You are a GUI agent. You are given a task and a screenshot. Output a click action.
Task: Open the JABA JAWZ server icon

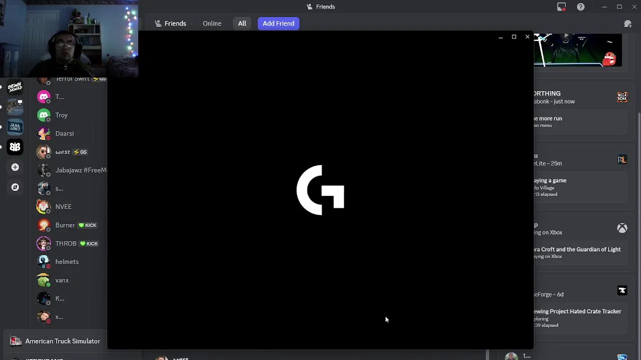(15, 127)
